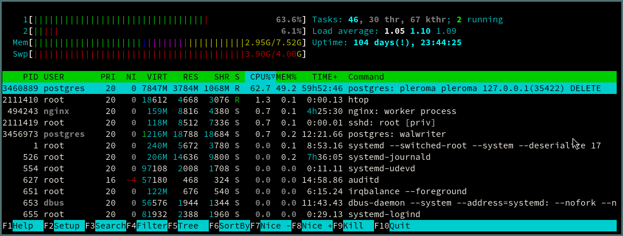This screenshot has height=236, width=623.
Task: Sort by the TIME+ column header
Action: click(x=325, y=77)
